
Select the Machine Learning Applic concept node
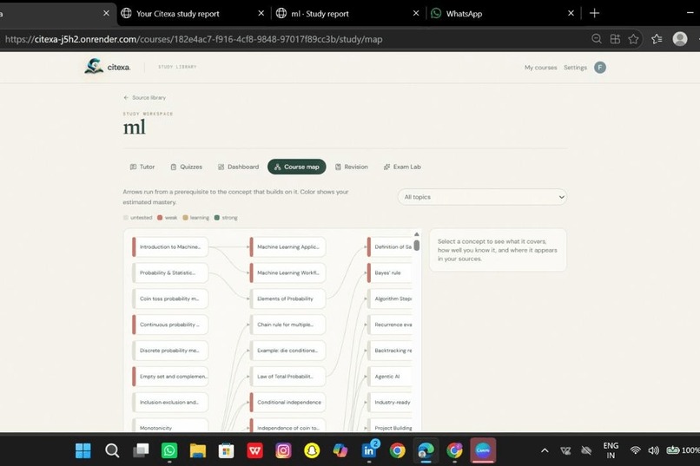click(287, 246)
